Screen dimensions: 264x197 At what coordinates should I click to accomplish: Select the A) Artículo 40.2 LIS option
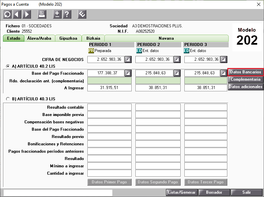(x=8, y=66)
